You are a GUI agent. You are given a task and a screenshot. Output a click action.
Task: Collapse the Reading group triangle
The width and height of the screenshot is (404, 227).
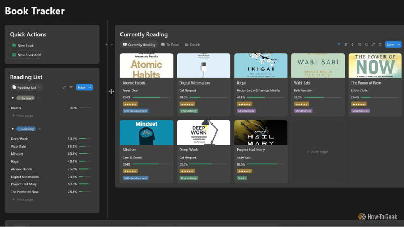(x=13, y=129)
